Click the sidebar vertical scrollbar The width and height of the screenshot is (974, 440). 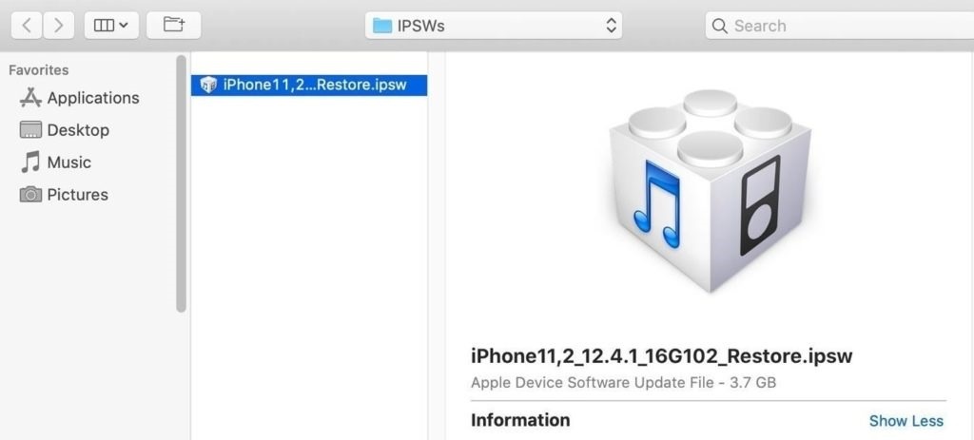pyautogui.click(x=181, y=183)
